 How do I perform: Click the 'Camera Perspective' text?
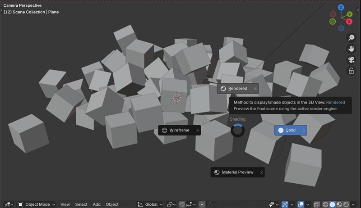click(22, 5)
